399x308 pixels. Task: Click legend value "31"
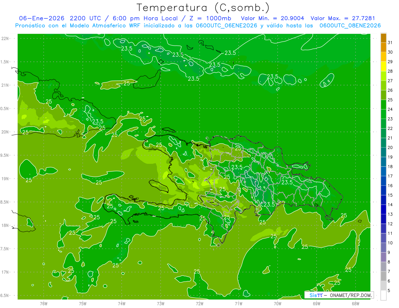click(390, 43)
